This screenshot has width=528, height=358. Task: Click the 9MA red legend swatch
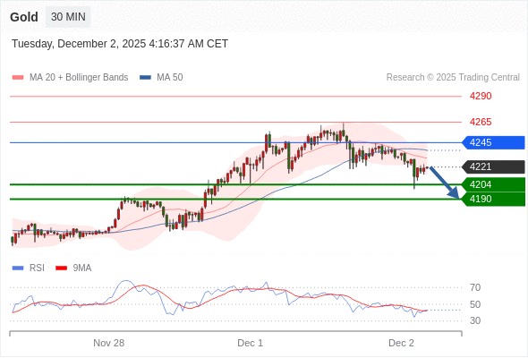coord(61,268)
